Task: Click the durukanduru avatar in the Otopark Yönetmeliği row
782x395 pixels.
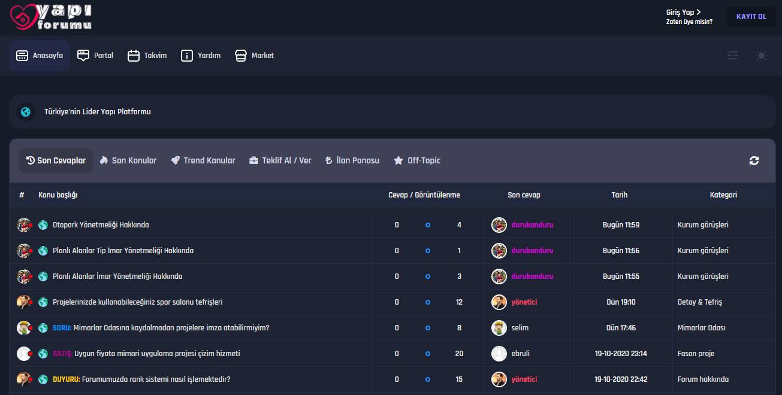Action: [x=499, y=225]
